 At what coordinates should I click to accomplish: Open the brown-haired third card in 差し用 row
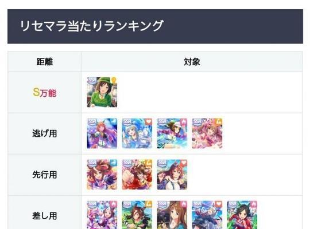172,215
